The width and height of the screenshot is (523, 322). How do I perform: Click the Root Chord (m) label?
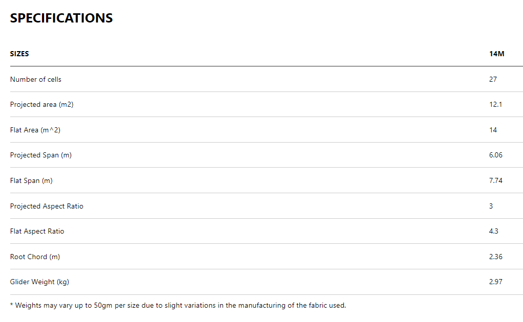[35, 257]
